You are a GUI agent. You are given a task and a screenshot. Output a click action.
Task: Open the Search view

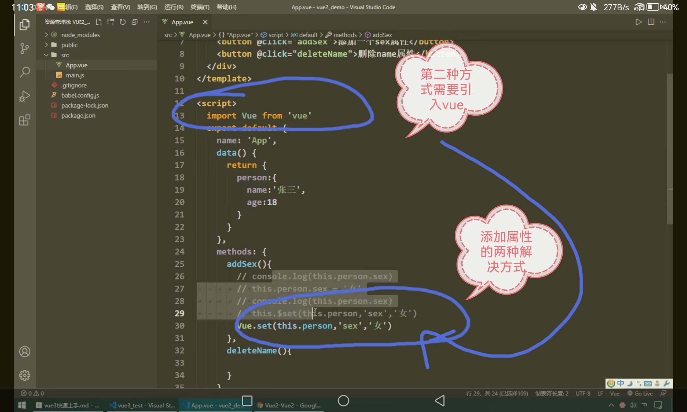[24, 72]
